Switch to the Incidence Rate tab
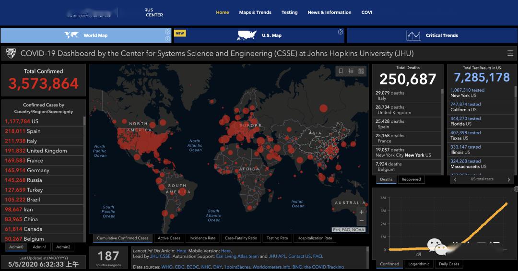Image resolution: width=518 pixels, height=271 pixels. pyautogui.click(x=202, y=238)
